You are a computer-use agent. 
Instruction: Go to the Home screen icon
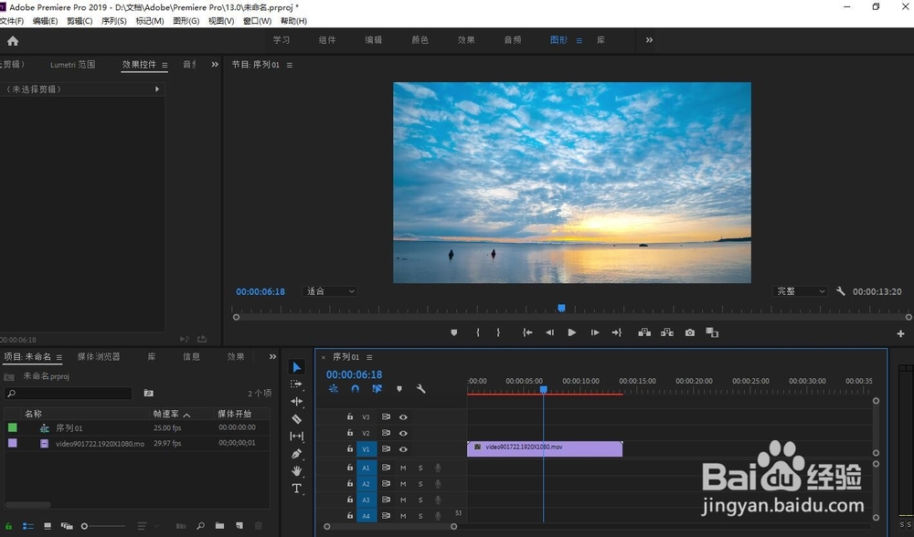(13, 41)
